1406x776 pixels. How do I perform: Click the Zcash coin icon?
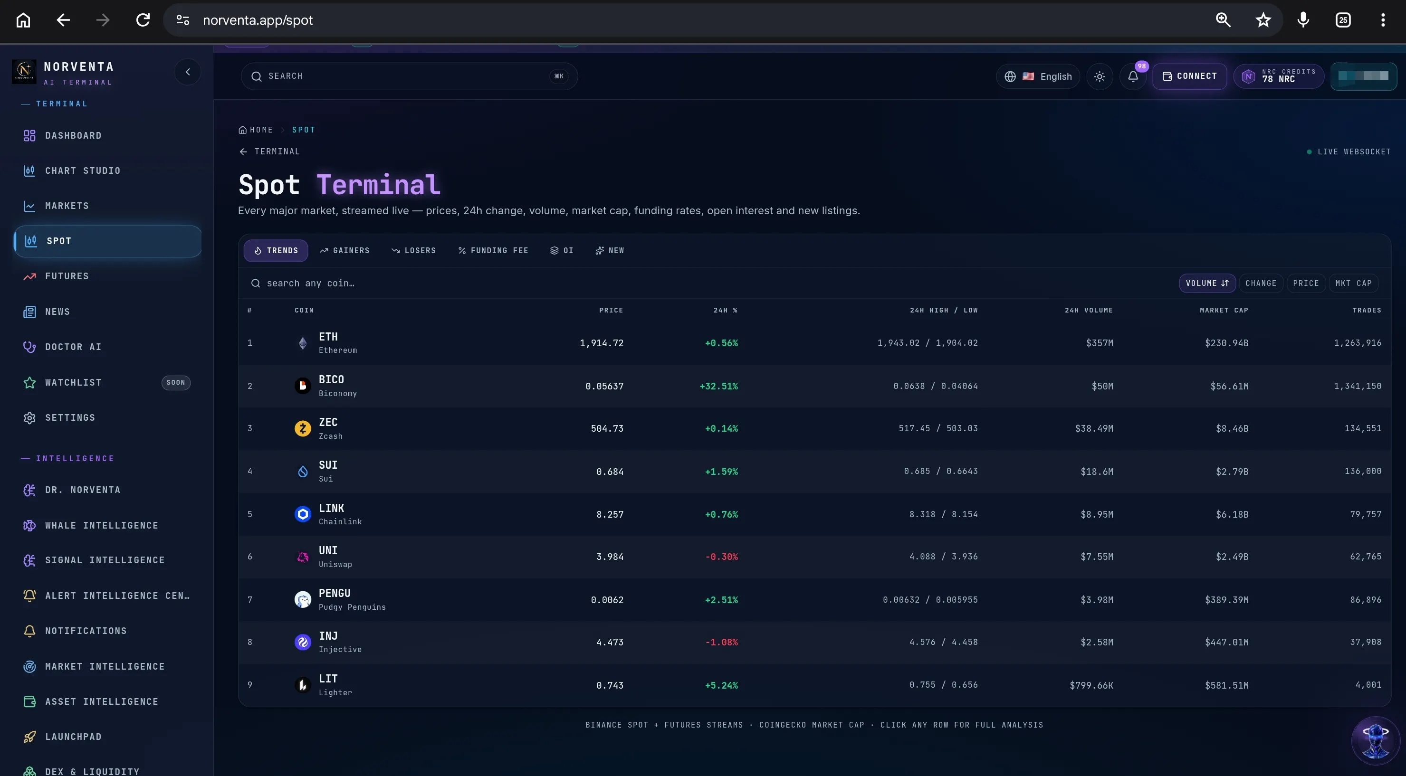[x=303, y=429]
